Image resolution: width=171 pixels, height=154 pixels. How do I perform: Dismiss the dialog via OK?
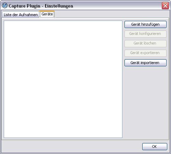click(155, 146)
